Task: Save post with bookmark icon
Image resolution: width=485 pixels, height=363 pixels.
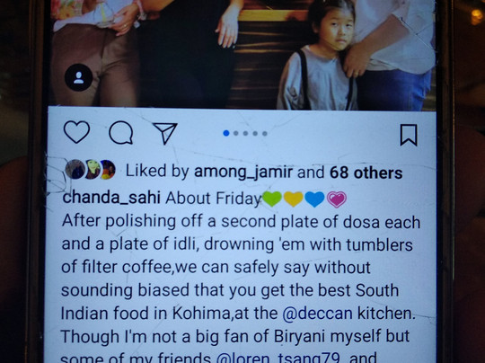Action: click(409, 135)
